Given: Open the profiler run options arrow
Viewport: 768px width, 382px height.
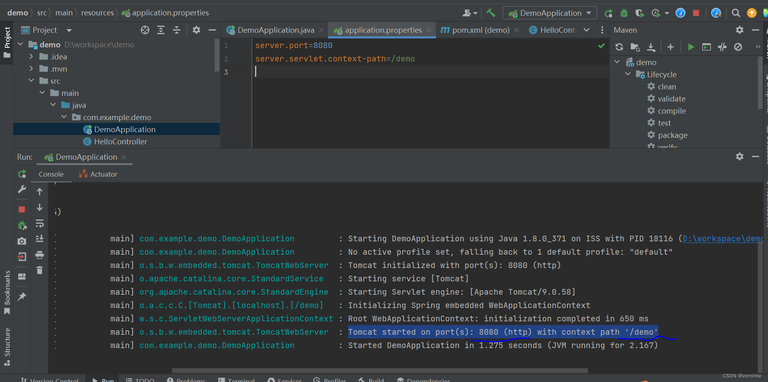Looking at the screenshot, I should pyautogui.click(x=667, y=13).
